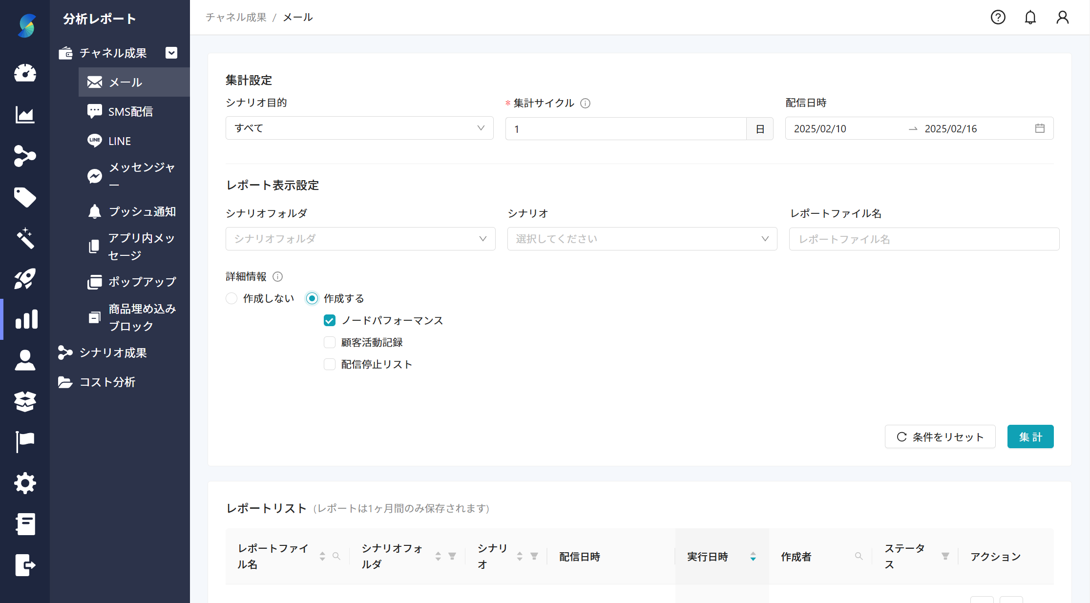The width and height of the screenshot is (1090, 603).
Task: Click the tag icon in the left sidebar
Action: pos(25,197)
